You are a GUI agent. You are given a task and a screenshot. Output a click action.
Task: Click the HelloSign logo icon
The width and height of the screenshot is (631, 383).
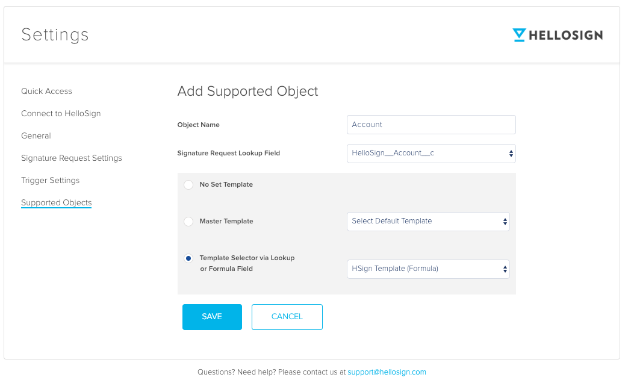[x=519, y=35]
